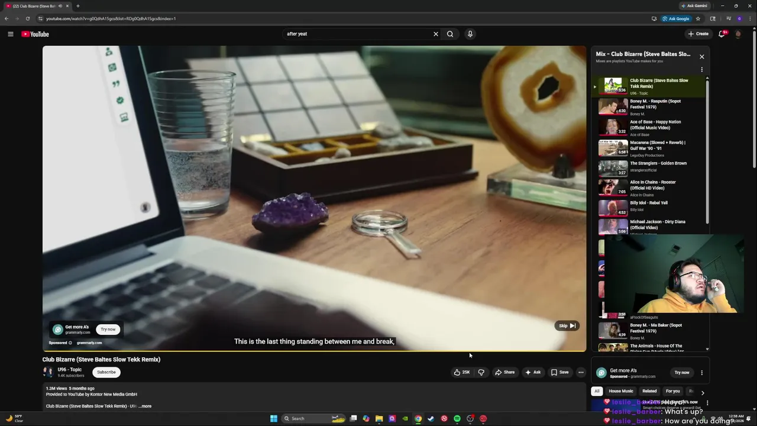Screen dimensions: 757x426
Task: Expand description with ...more
Action: (x=145, y=406)
